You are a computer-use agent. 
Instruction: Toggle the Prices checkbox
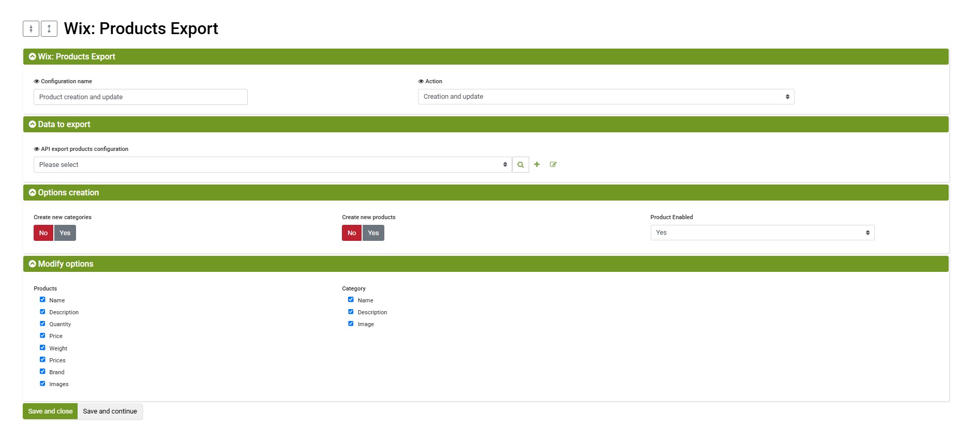[42, 360]
